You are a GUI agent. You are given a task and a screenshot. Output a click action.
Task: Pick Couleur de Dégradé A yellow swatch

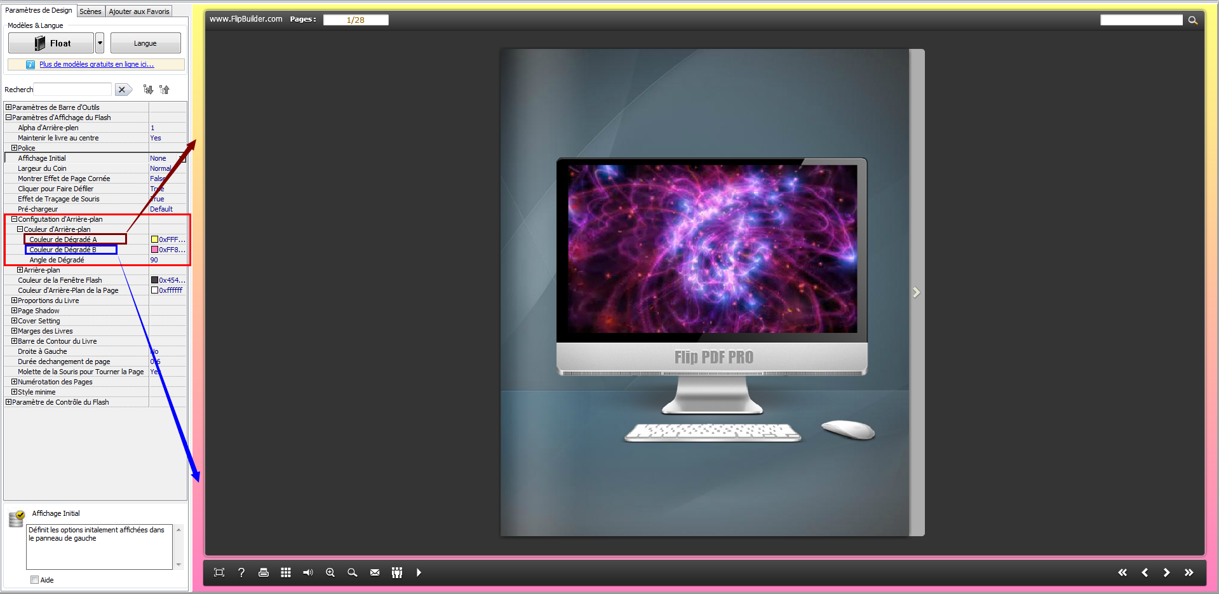[x=154, y=240]
